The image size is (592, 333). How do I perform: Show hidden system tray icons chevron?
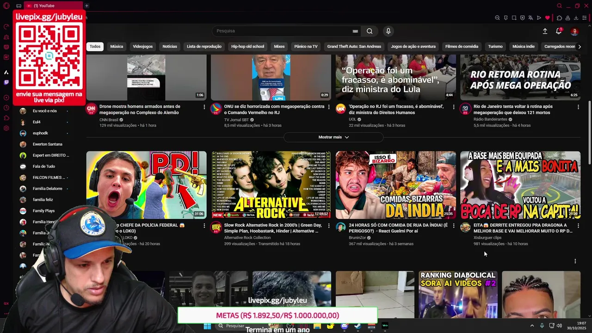pos(532,326)
